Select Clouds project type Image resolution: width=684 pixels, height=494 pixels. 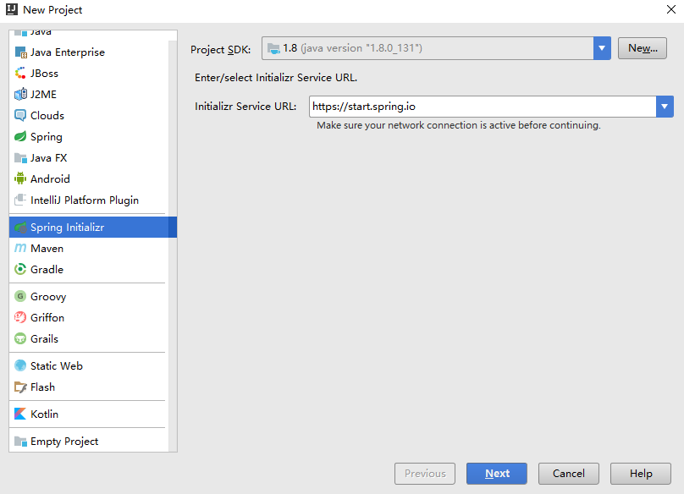(x=89, y=116)
